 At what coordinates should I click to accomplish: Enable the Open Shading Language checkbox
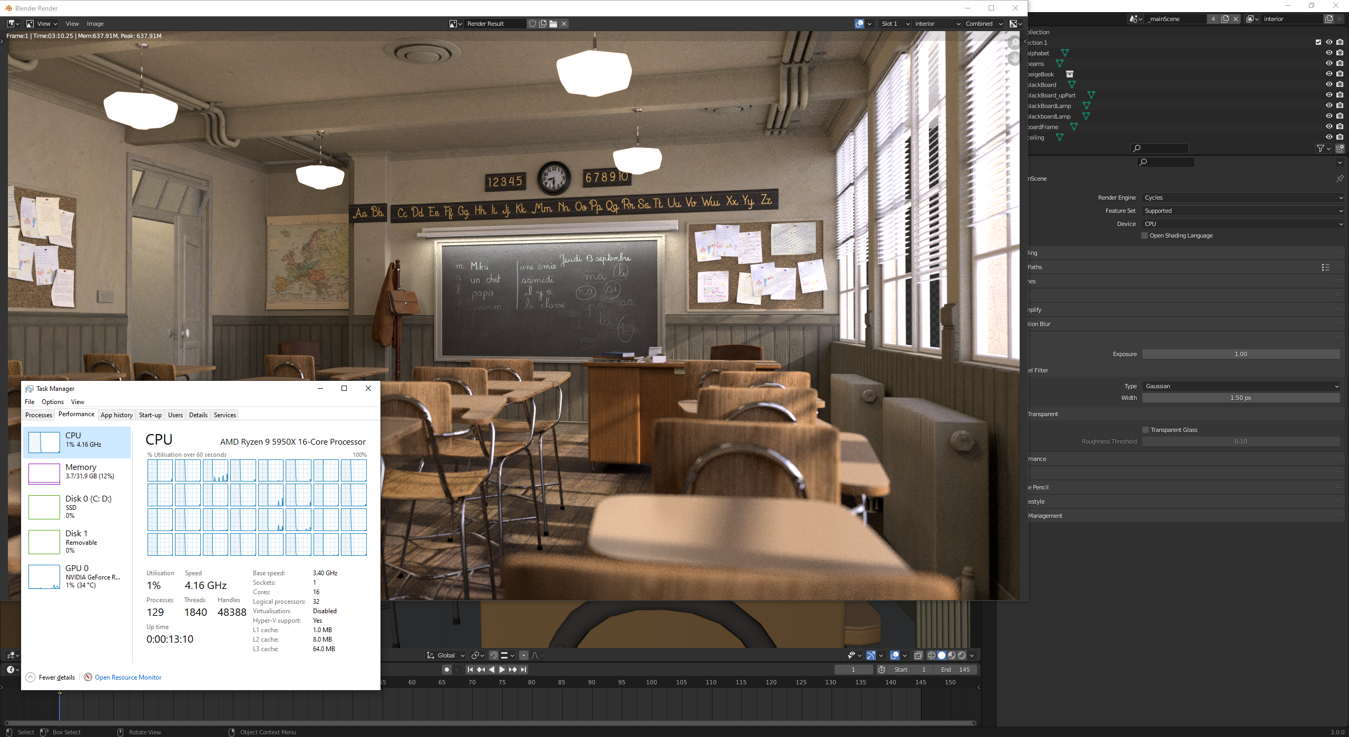point(1145,235)
